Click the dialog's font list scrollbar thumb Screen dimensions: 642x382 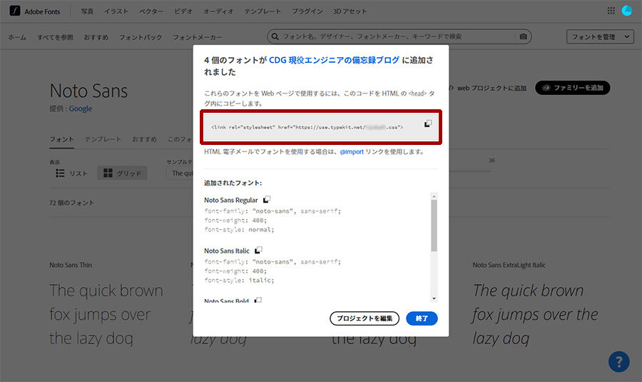pos(434,226)
